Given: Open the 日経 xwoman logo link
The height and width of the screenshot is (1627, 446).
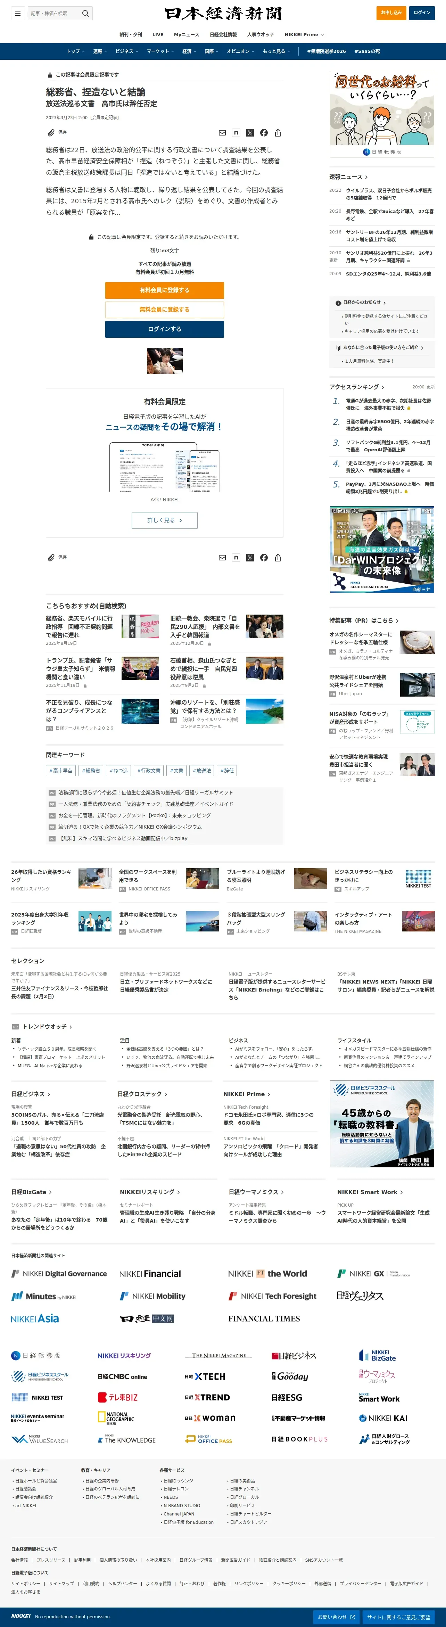Looking at the screenshot, I should click(209, 1418).
